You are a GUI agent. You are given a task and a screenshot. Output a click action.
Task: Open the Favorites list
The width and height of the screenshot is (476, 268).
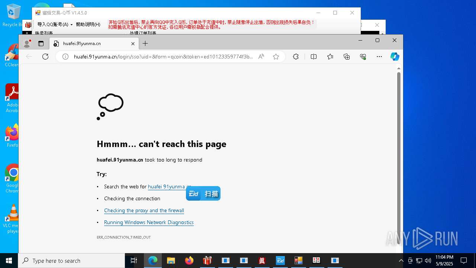pyautogui.click(x=330, y=57)
